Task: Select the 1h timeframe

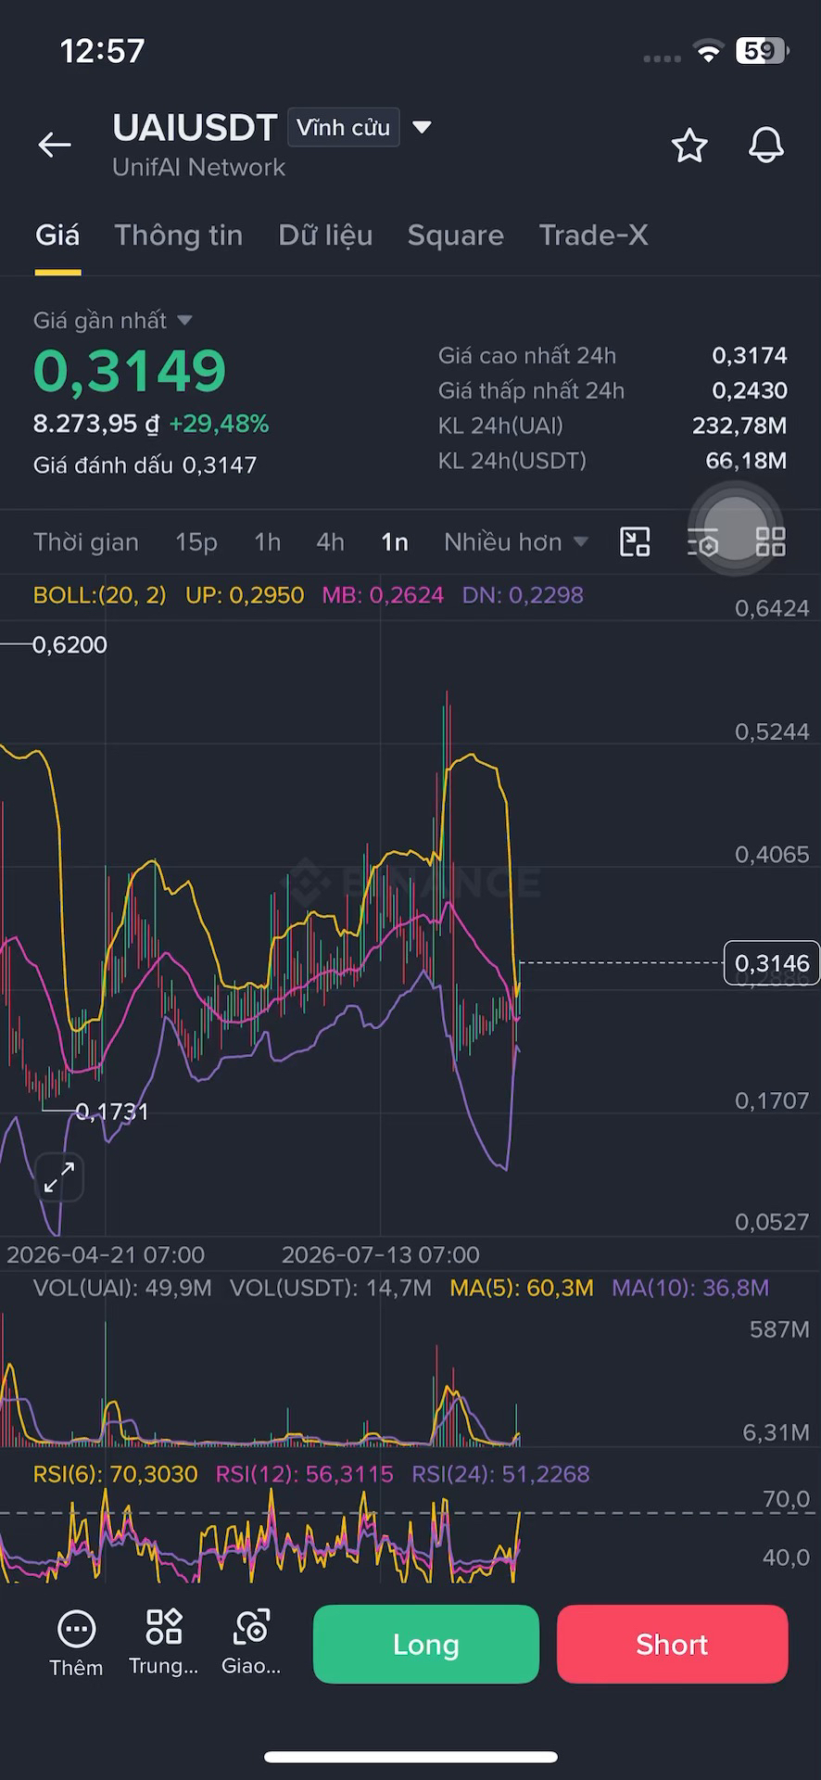Action: point(267,542)
